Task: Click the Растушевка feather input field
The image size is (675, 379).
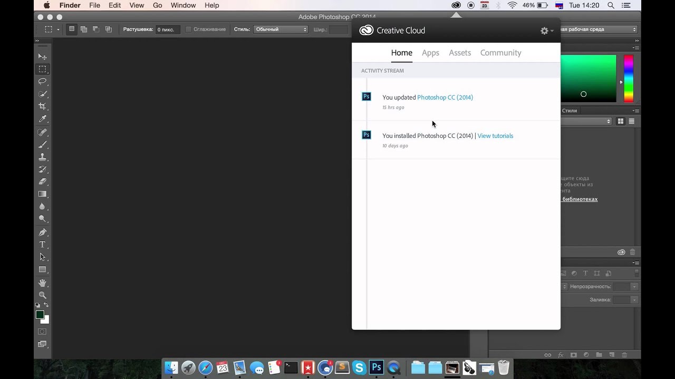Action: [x=168, y=29]
